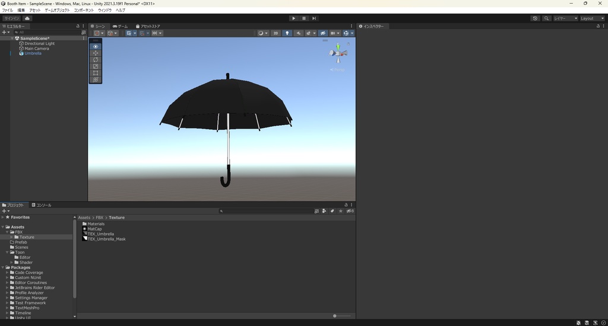Toggle hidden objects visibility in Scene toolbar

[322, 33]
